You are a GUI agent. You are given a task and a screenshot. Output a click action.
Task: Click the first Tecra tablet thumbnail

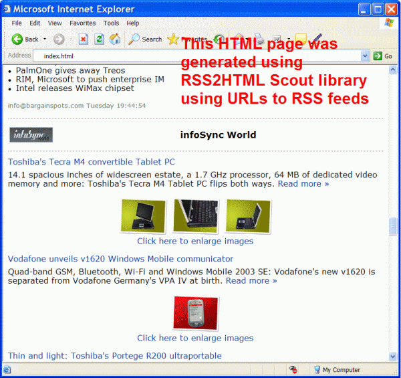[143, 217]
